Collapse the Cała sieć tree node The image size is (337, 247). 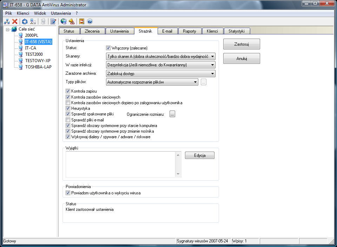click(7, 29)
